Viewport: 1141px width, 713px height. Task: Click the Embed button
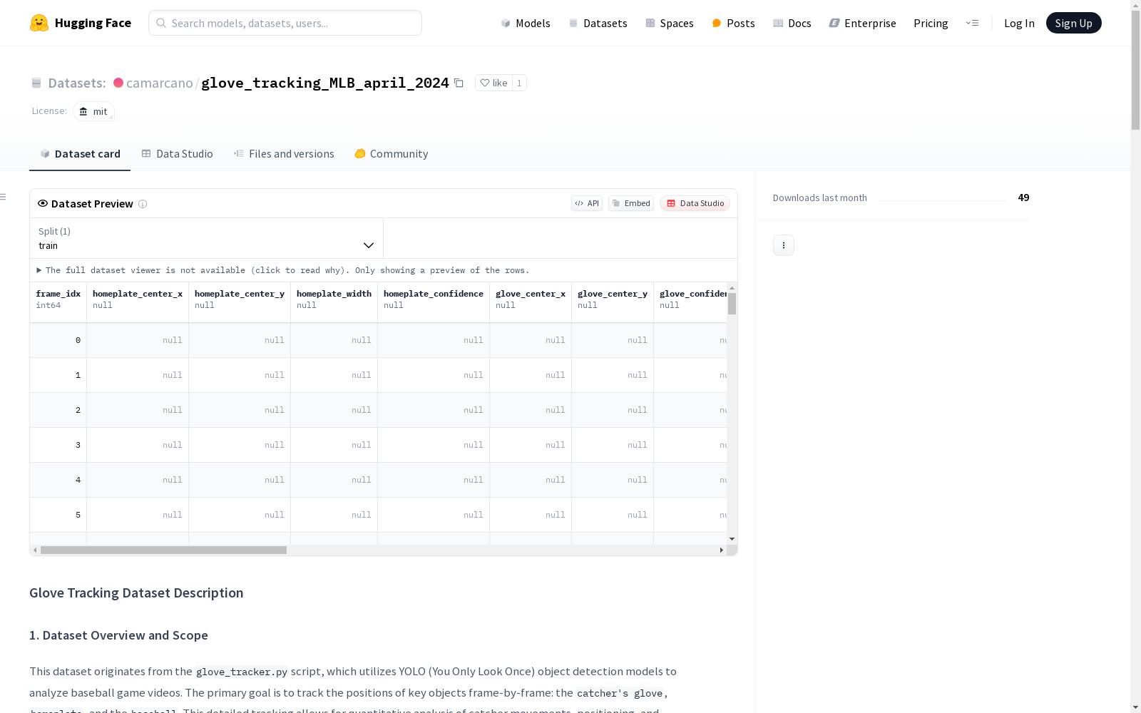(631, 203)
